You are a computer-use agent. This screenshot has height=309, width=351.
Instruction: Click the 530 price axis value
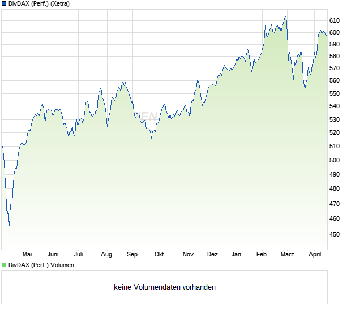[x=335, y=119]
